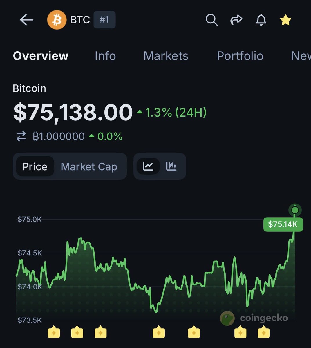Toggle the yellow favorite star
This screenshot has height=348, width=311.
285,20
